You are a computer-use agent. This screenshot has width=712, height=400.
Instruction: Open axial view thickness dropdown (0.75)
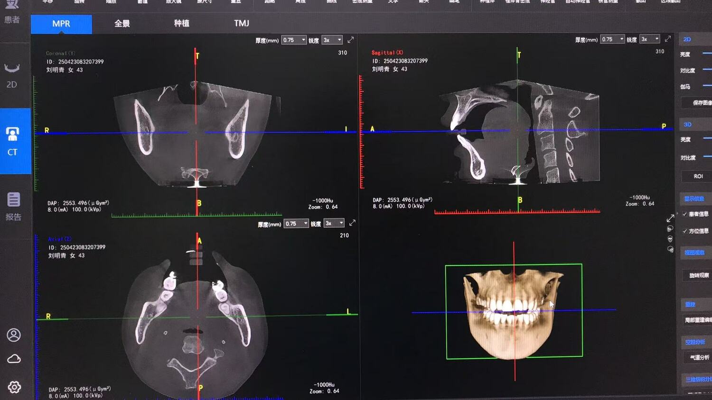point(296,223)
